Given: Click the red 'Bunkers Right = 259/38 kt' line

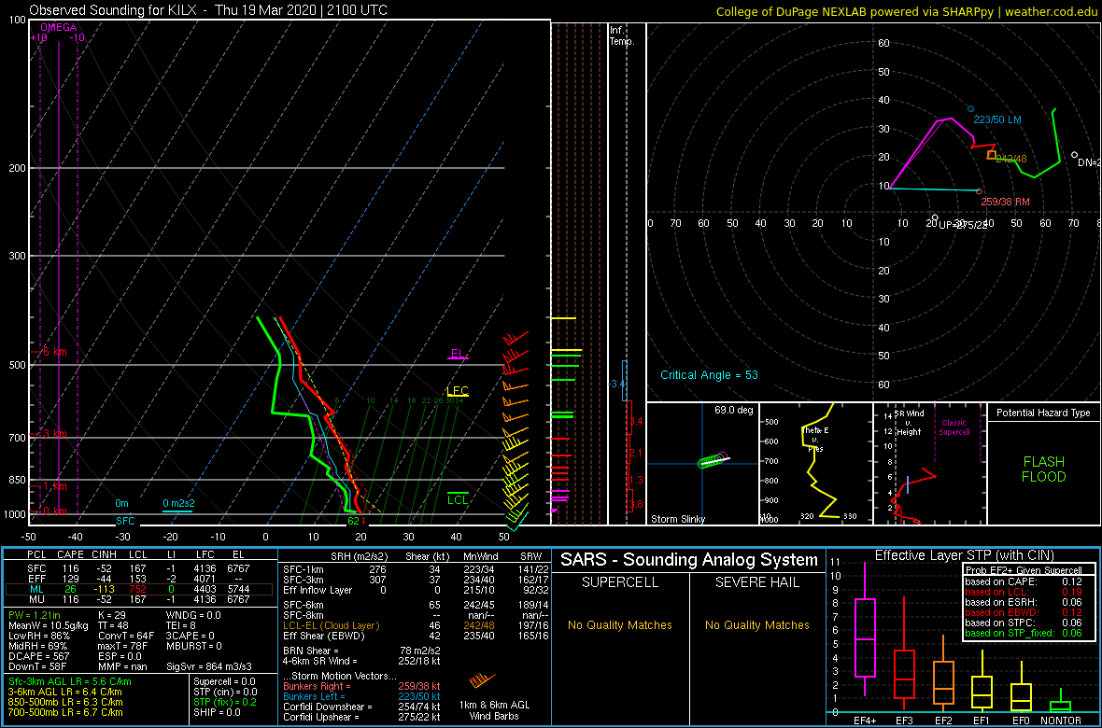Looking at the screenshot, I should click(x=361, y=687).
